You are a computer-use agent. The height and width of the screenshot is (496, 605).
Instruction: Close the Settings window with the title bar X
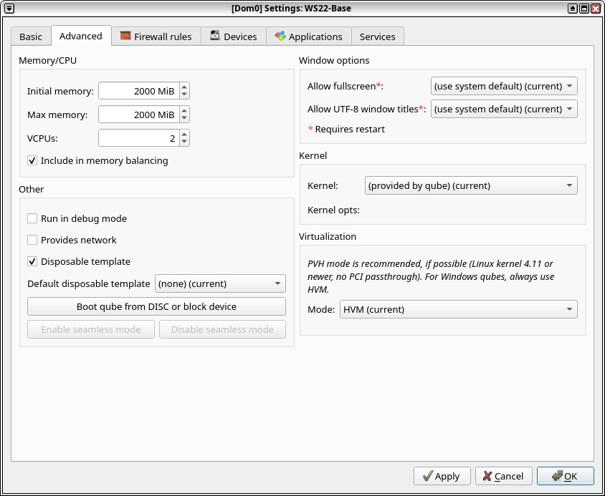pos(596,8)
